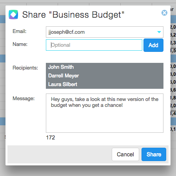The width and height of the screenshot is (176, 176).
Task: Click the blue Share button
Action: click(154, 154)
